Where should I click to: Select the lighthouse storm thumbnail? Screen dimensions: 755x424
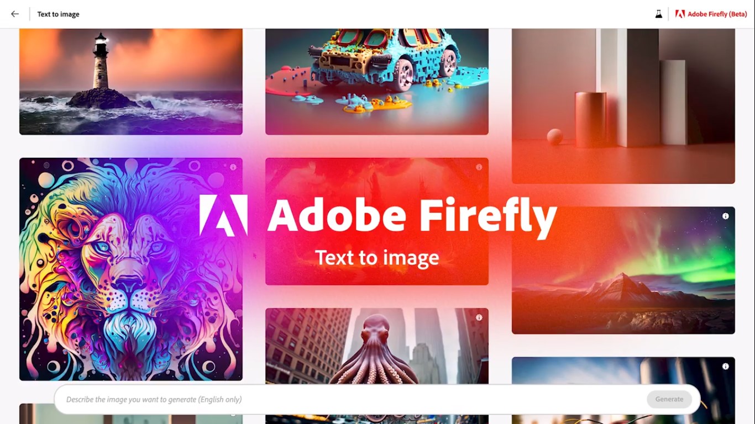tap(131, 82)
